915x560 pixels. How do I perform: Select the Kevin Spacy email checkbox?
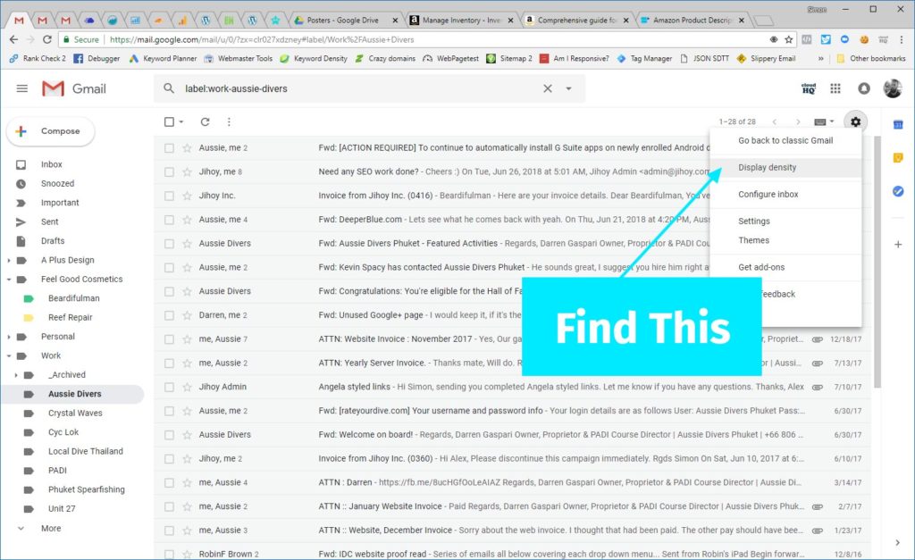[169, 268]
